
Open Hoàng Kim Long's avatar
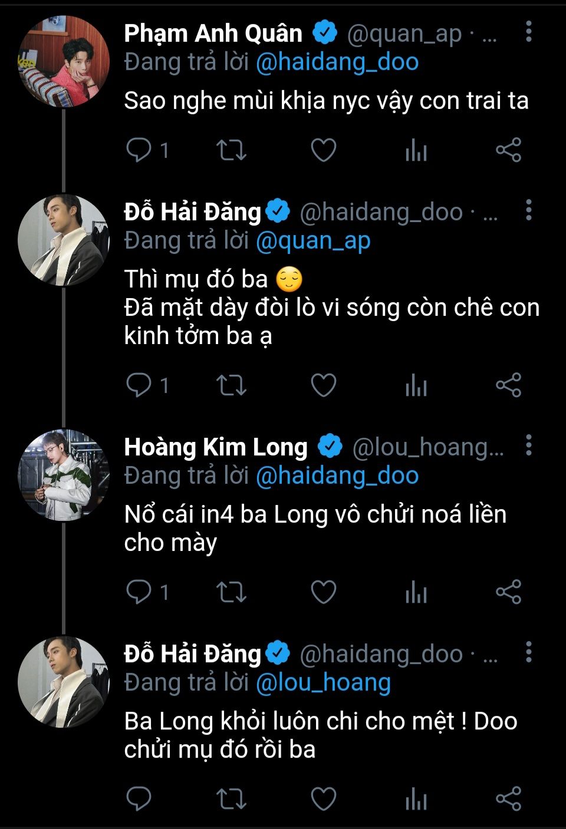[x=64, y=475]
